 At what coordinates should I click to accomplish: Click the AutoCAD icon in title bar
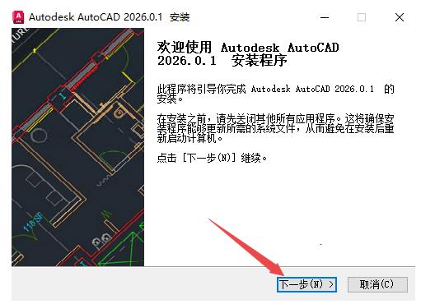pos(18,17)
